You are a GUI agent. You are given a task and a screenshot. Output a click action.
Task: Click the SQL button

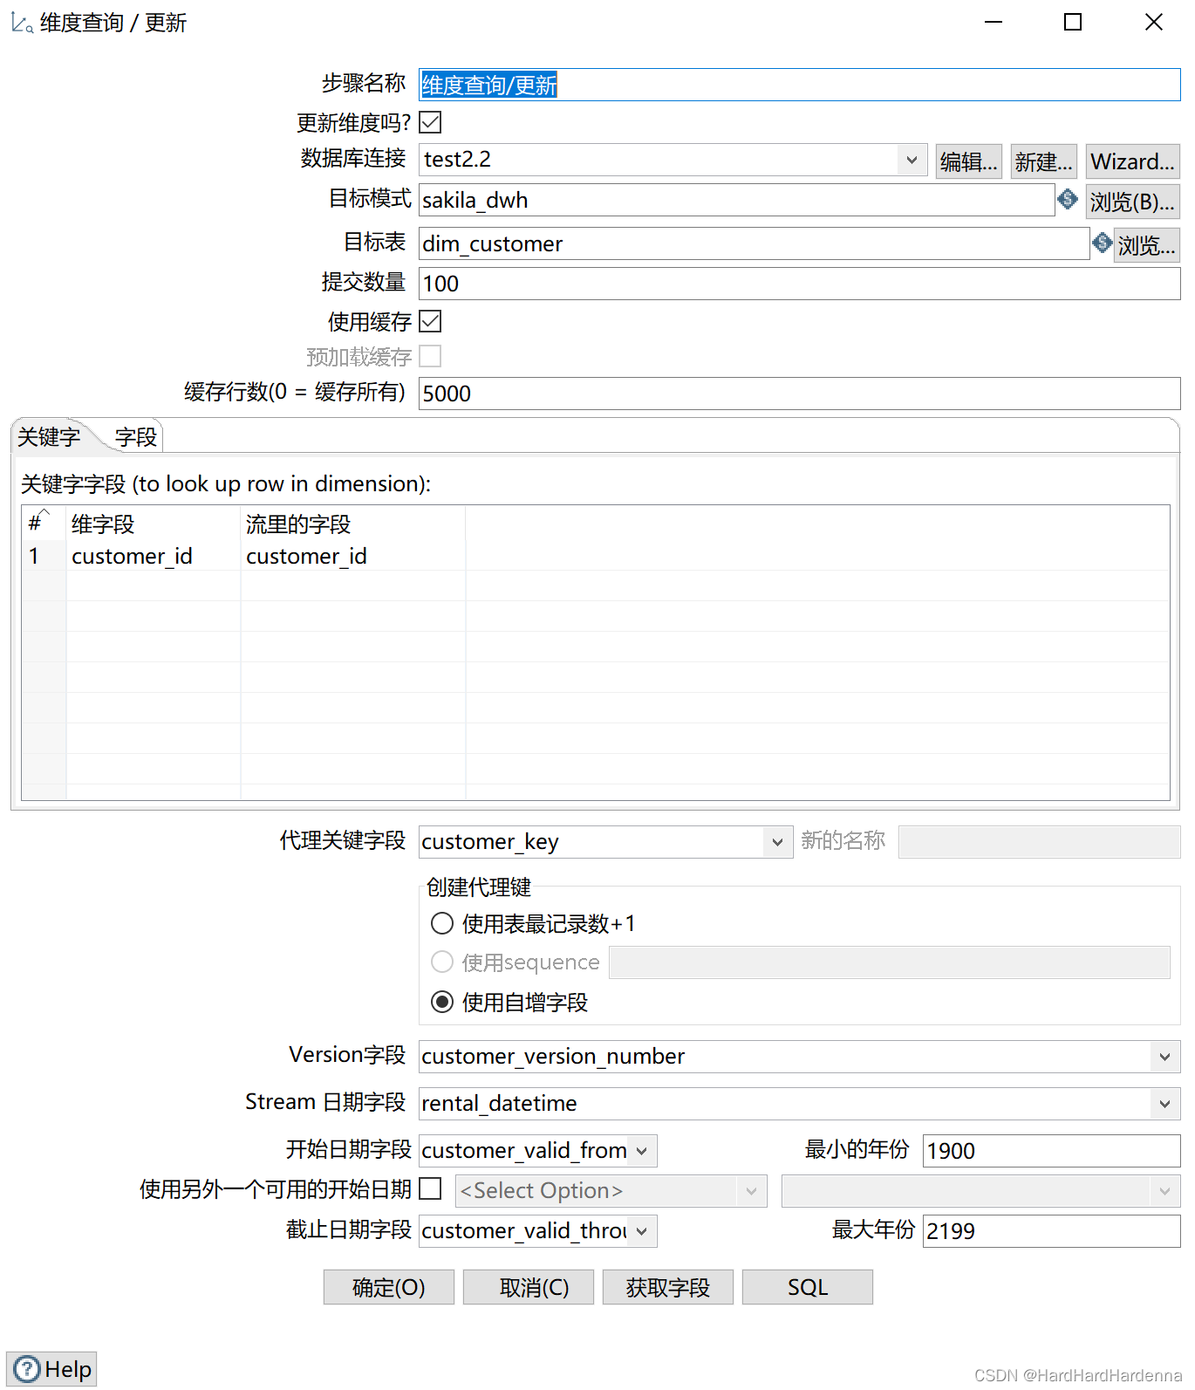808,1287
